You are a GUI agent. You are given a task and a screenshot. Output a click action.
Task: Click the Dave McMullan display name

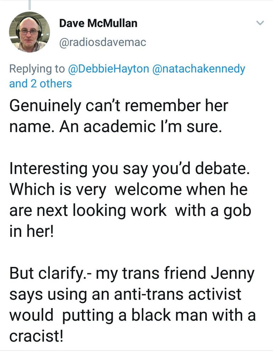98,23
